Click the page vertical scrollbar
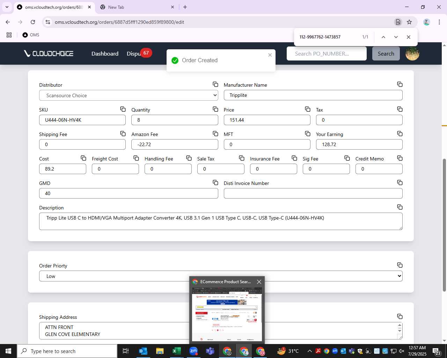Viewport: 447px width, 358px height. pos(444,225)
